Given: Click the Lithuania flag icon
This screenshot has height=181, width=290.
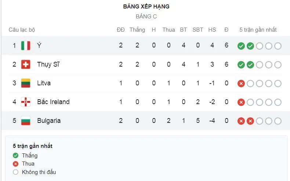Looking at the screenshot, I should 25,83.
